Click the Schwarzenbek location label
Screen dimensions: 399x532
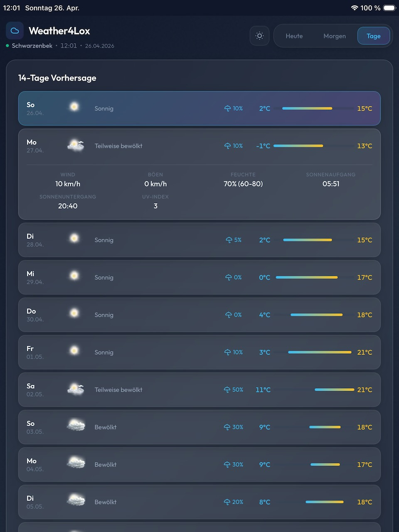(x=32, y=46)
